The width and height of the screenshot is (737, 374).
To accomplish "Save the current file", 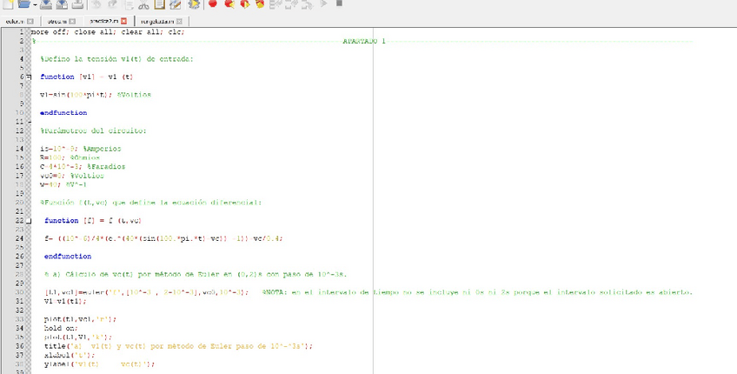I will (45, 4).
